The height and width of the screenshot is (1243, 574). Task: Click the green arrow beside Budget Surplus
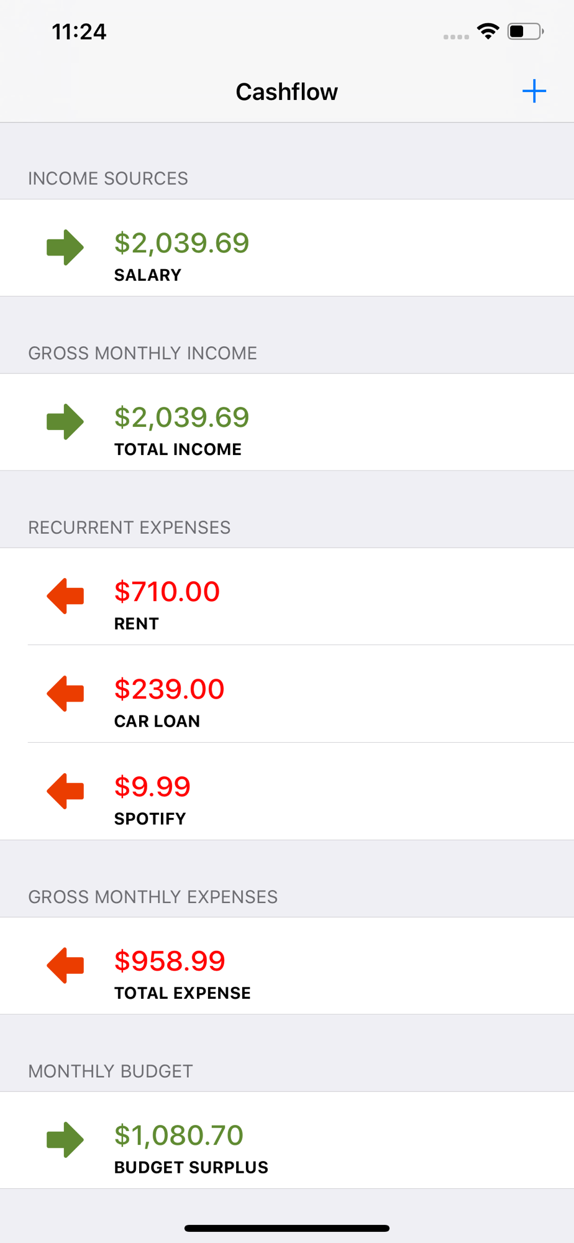pos(65,1140)
